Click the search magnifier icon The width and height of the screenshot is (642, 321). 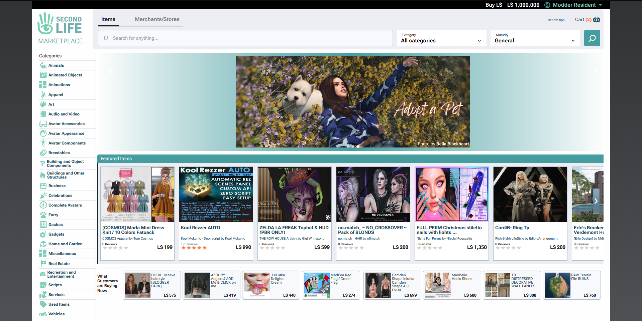[592, 38]
